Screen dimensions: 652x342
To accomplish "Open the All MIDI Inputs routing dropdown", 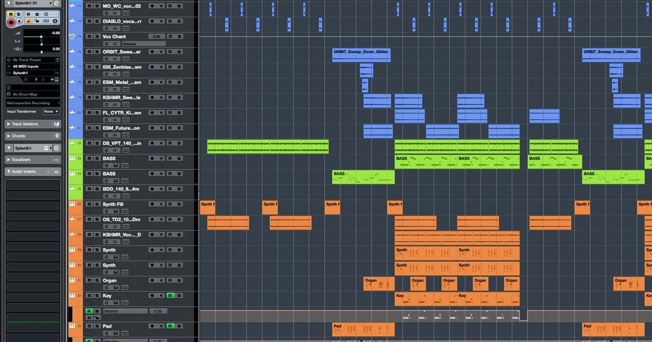I will click(33, 66).
